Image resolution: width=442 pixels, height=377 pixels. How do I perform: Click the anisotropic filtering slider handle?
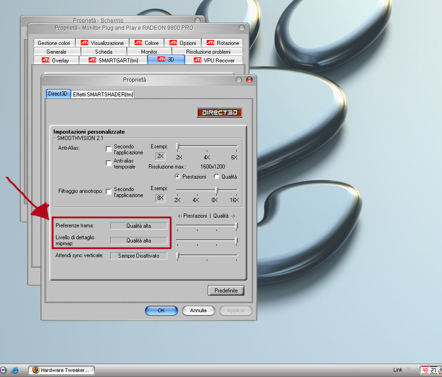(x=216, y=190)
